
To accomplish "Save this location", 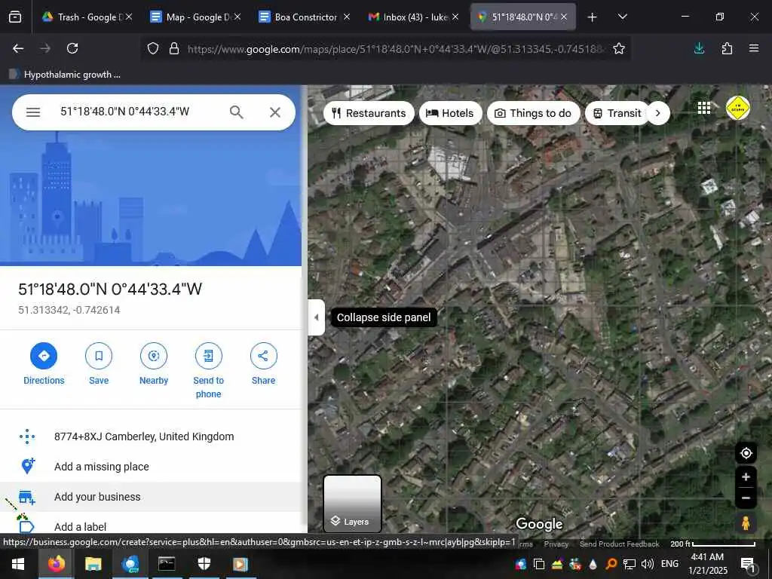I will coord(99,364).
